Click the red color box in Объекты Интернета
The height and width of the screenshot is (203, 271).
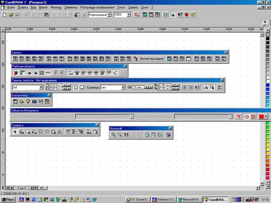261,117
